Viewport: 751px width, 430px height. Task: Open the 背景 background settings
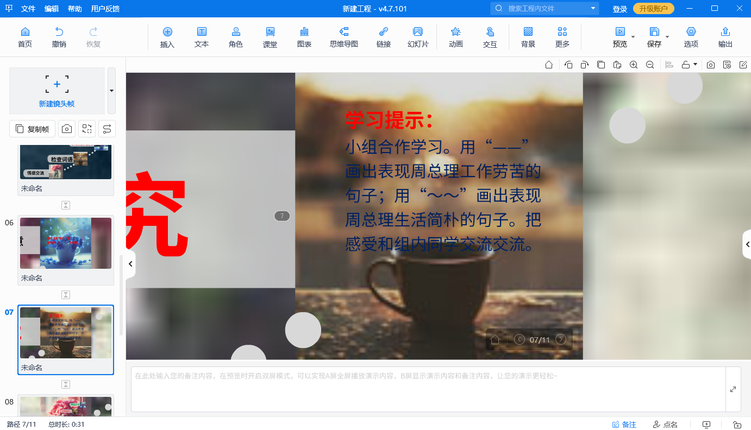[x=528, y=37]
